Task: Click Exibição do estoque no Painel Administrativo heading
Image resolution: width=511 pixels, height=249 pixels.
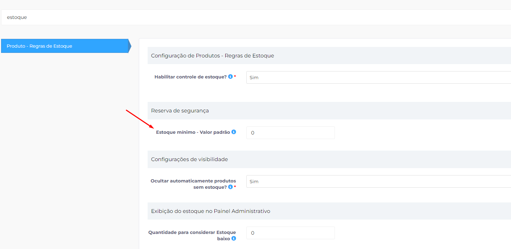Action: coord(211,211)
